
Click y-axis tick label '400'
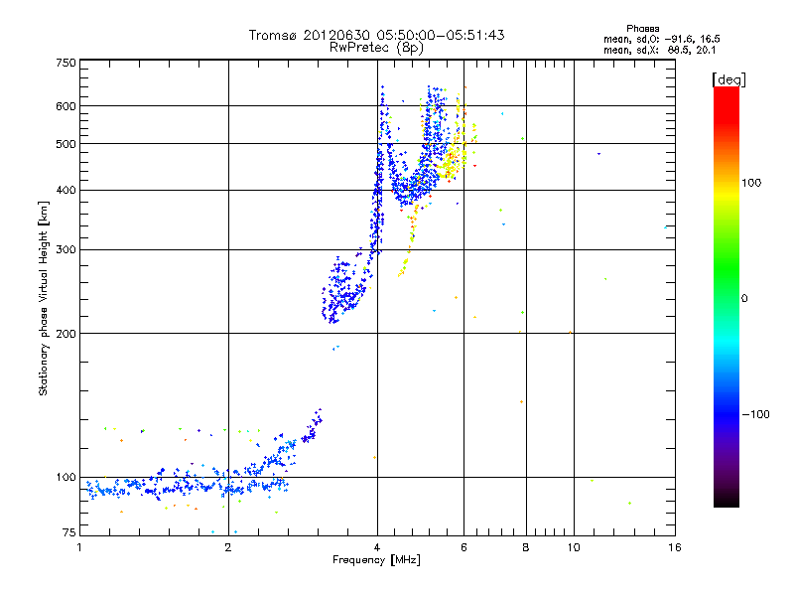coord(66,191)
